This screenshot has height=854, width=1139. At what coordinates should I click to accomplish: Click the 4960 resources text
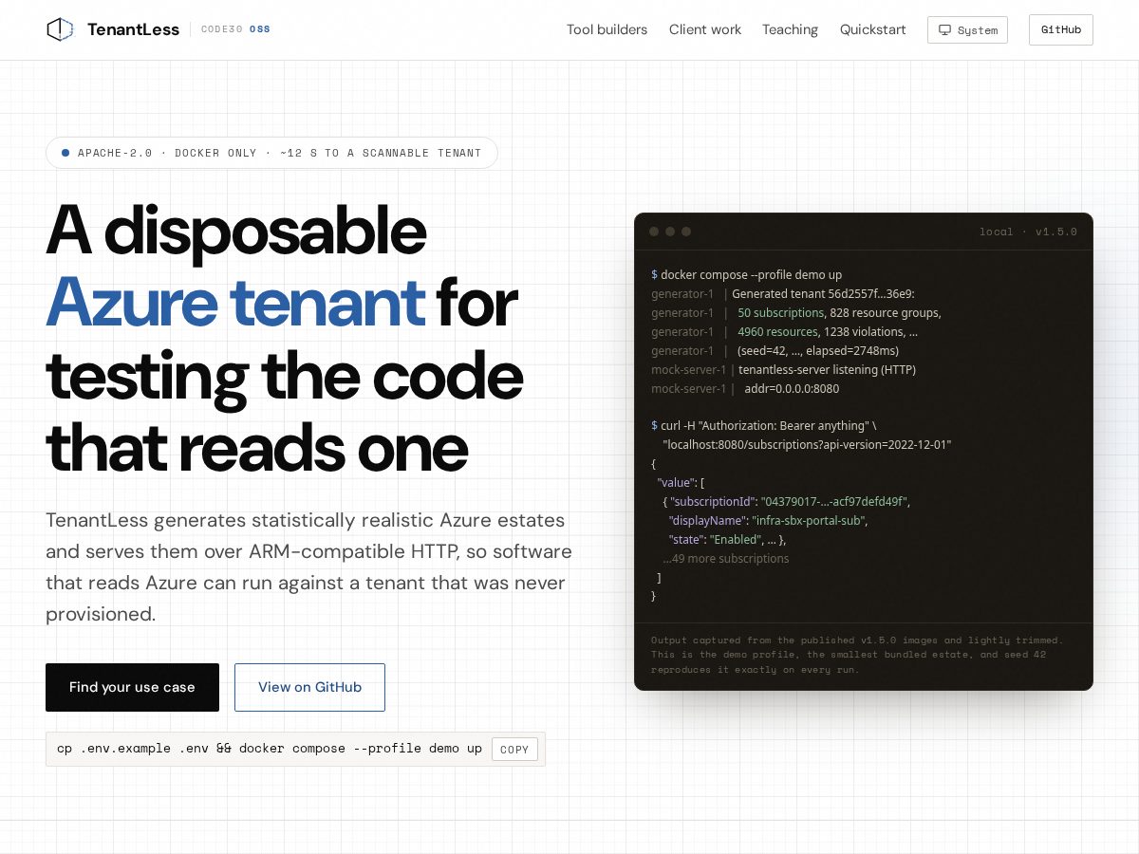[x=777, y=332]
